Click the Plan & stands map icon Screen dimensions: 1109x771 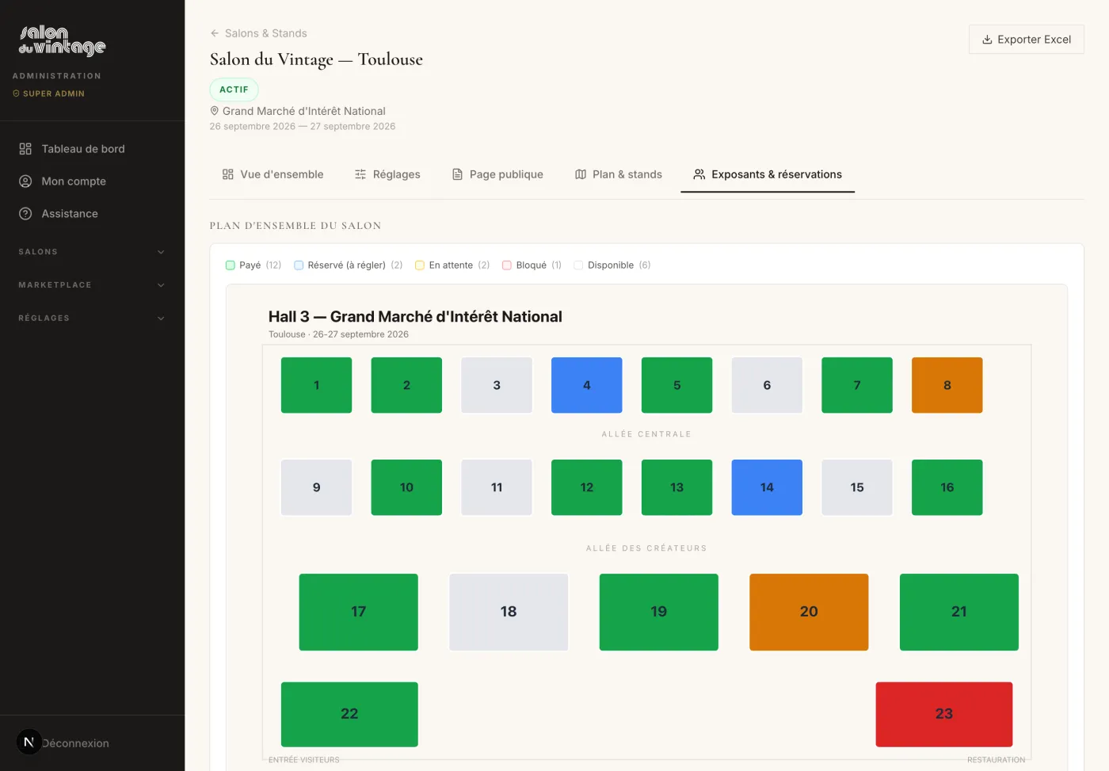tap(581, 174)
